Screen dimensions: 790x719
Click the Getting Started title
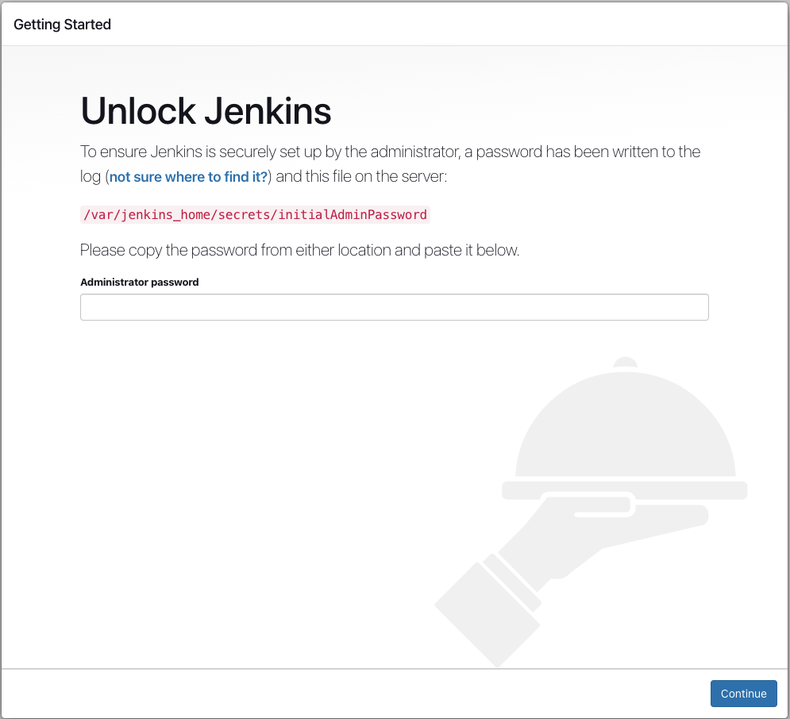coord(63,24)
